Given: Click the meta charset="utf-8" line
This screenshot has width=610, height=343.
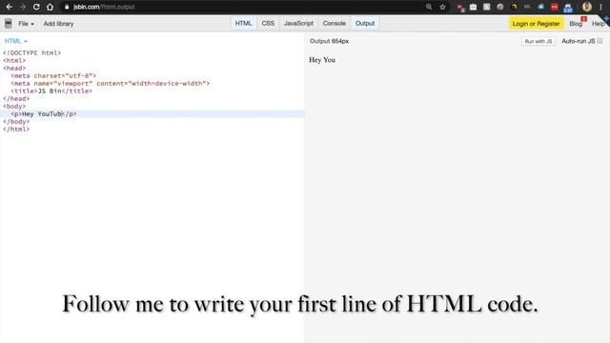Looking at the screenshot, I should click(x=53, y=76).
